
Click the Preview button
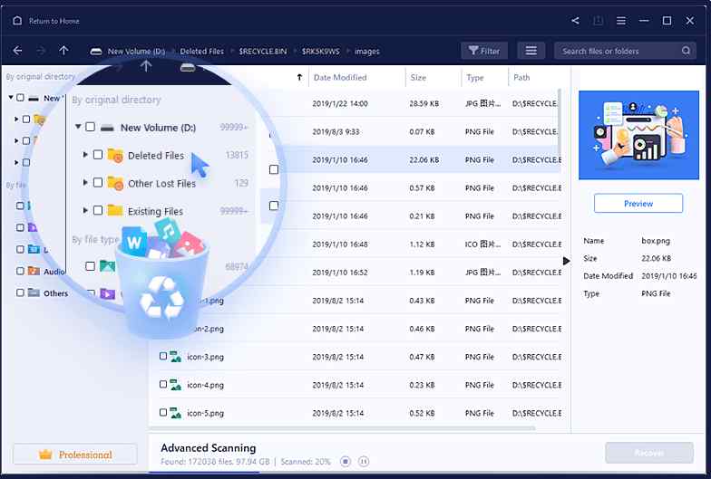[638, 204]
